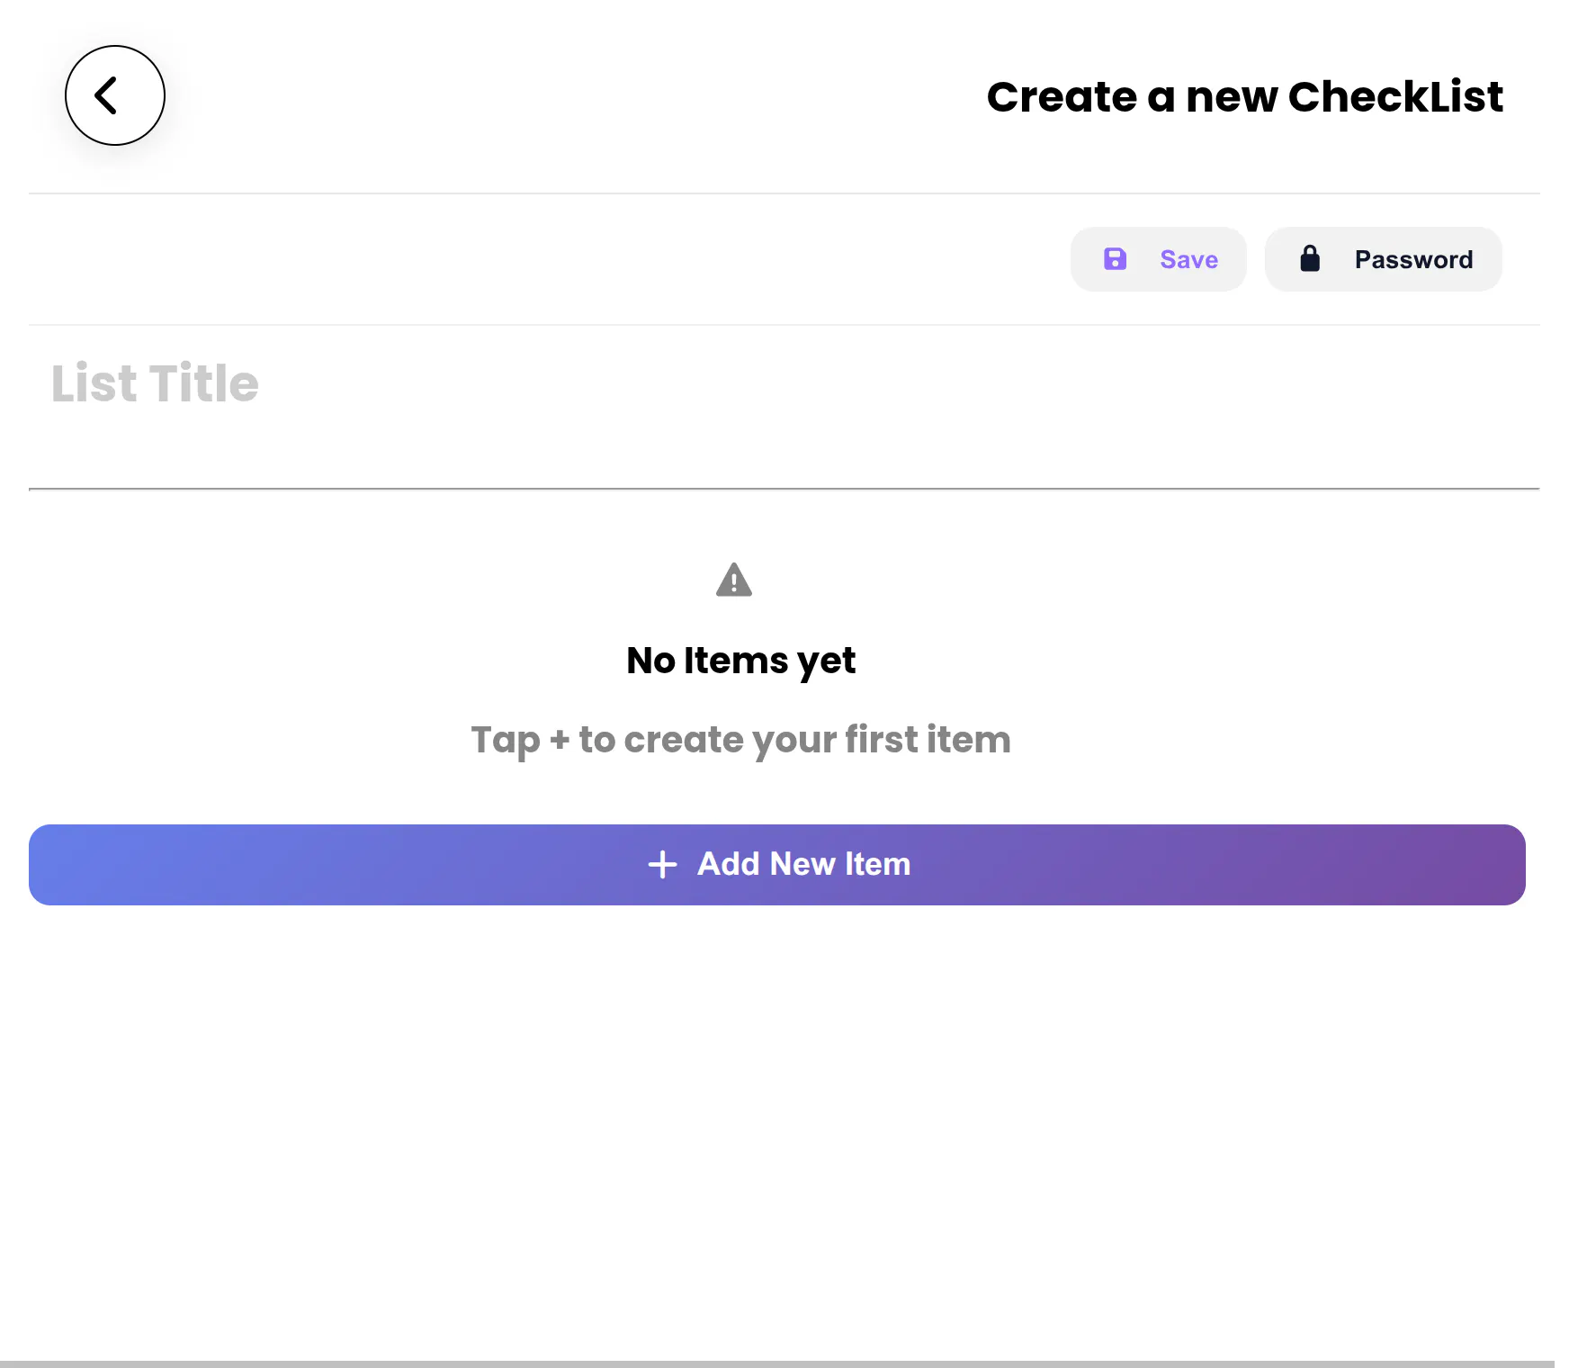
Task: Click the left chevron inside the circle
Action: click(106, 95)
